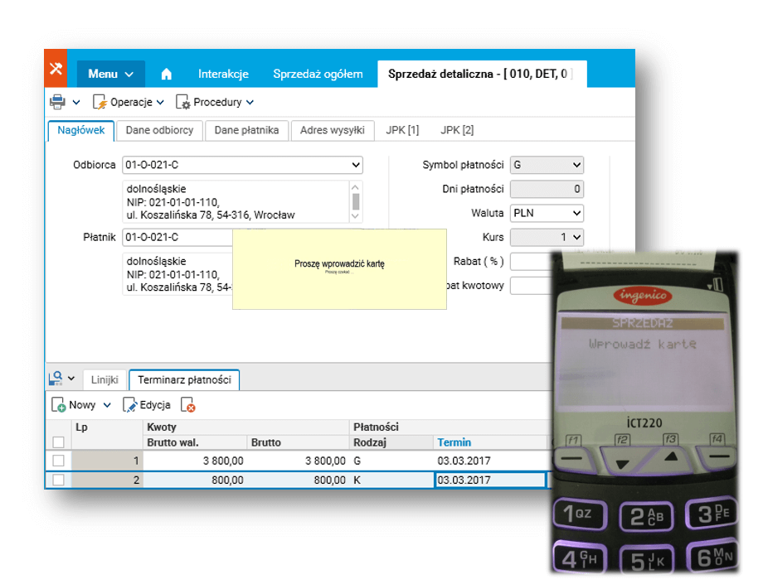Select the Termin cell in row 2
763x584 pixels.
(489, 480)
